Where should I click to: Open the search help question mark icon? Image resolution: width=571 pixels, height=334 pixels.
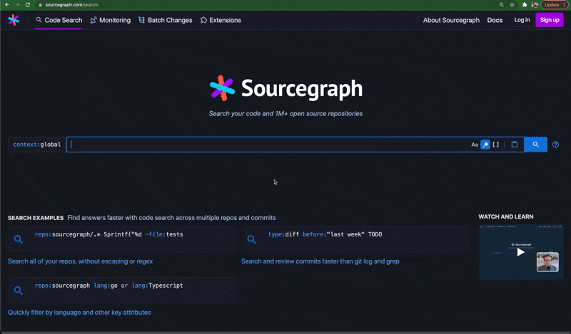click(555, 145)
